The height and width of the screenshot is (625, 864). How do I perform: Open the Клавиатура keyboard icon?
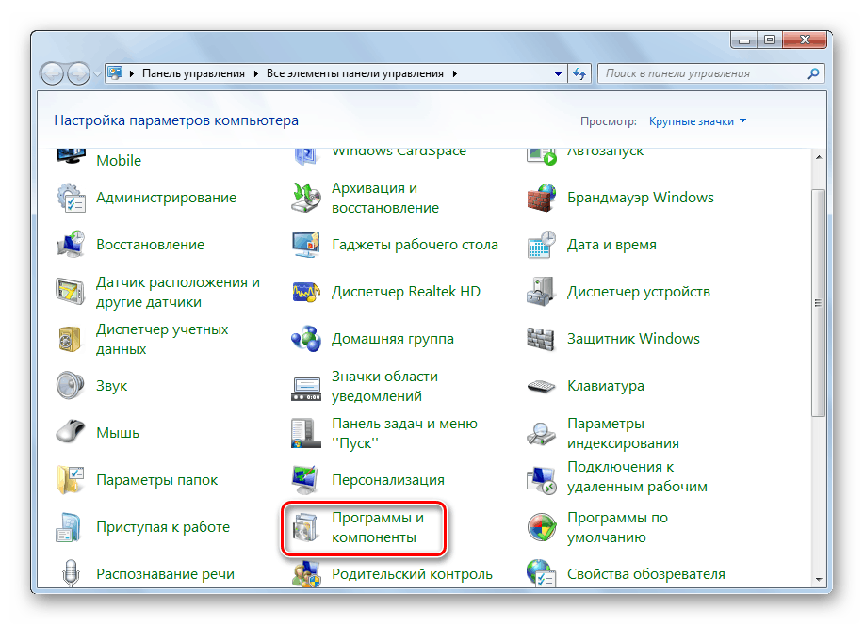tap(542, 386)
